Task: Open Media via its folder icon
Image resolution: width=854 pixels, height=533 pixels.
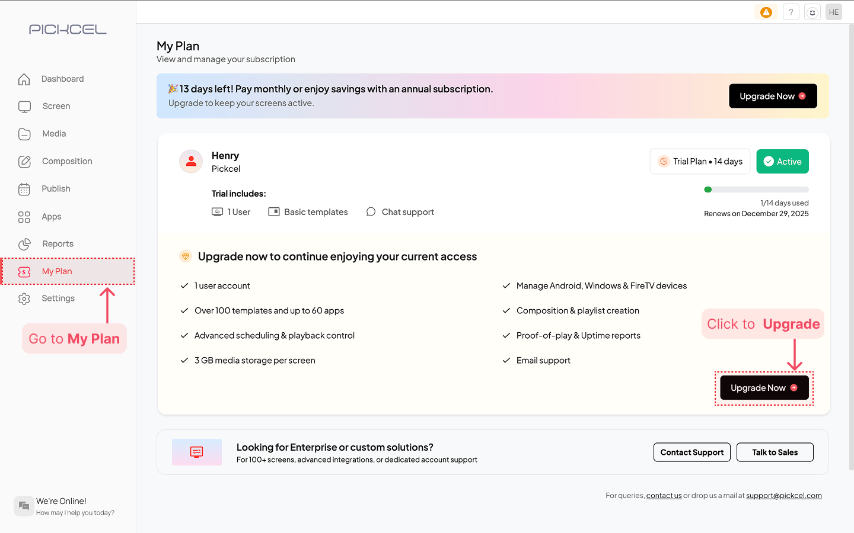Action: click(x=24, y=134)
